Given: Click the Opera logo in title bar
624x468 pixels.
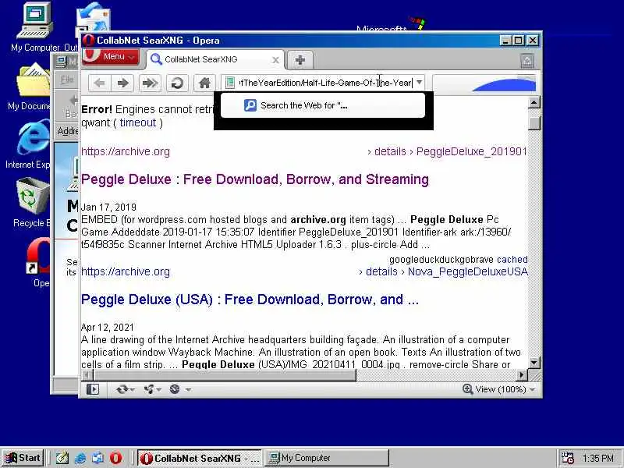Looking at the screenshot, I should pyautogui.click(x=89, y=41).
